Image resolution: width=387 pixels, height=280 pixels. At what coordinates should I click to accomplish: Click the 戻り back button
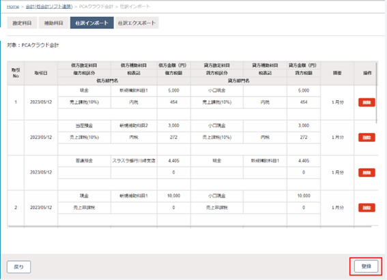[x=18, y=267]
